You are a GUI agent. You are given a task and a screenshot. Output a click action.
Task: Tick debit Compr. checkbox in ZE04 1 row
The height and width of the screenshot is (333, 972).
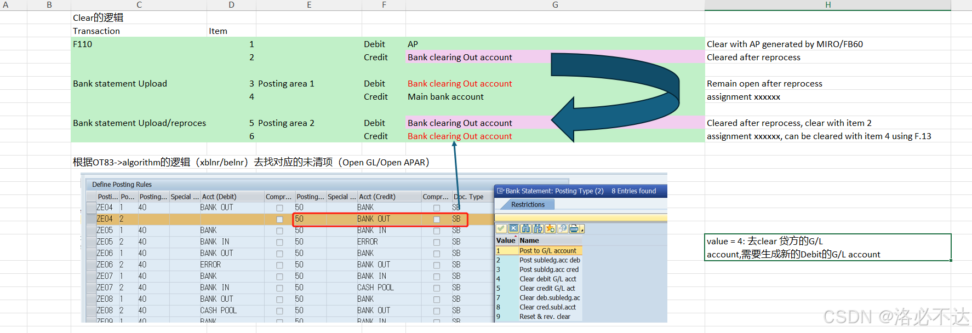[279, 208]
